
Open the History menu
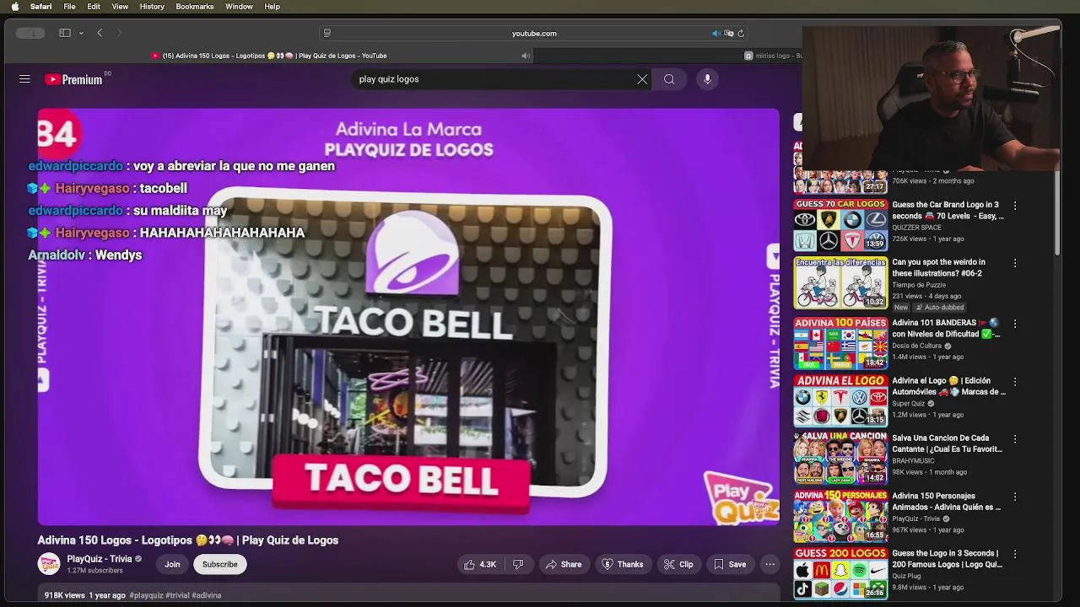152,6
